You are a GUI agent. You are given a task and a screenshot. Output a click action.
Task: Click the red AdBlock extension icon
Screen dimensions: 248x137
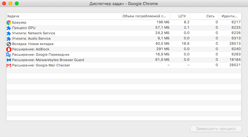(9, 49)
